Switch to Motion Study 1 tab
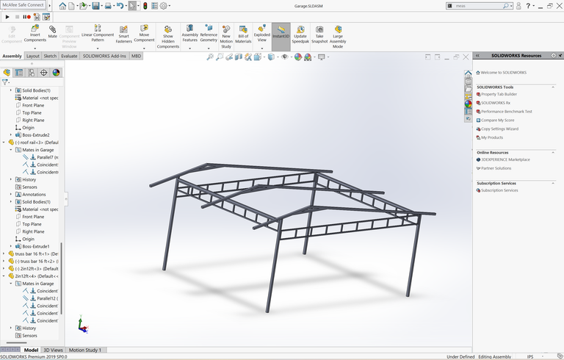564x360 pixels. coord(85,350)
